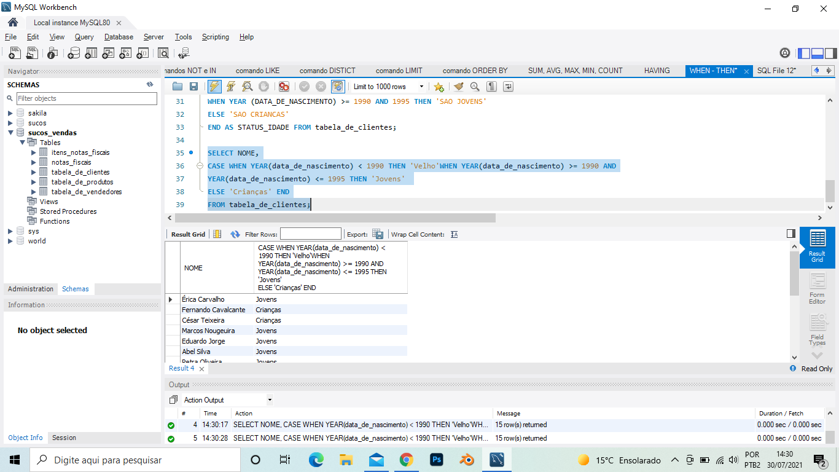
Task: Switch to SQL File 12 tab
Action: (x=776, y=71)
